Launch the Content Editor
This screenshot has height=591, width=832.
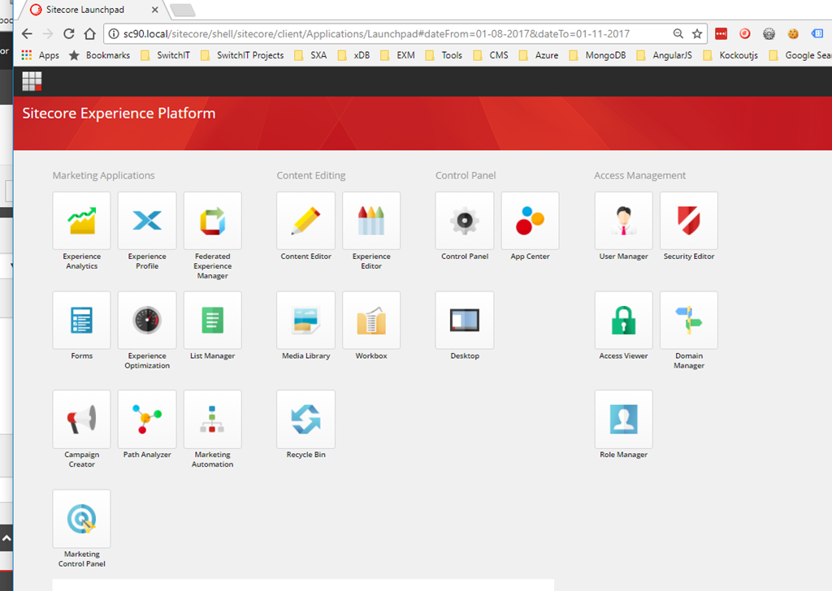point(305,221)
